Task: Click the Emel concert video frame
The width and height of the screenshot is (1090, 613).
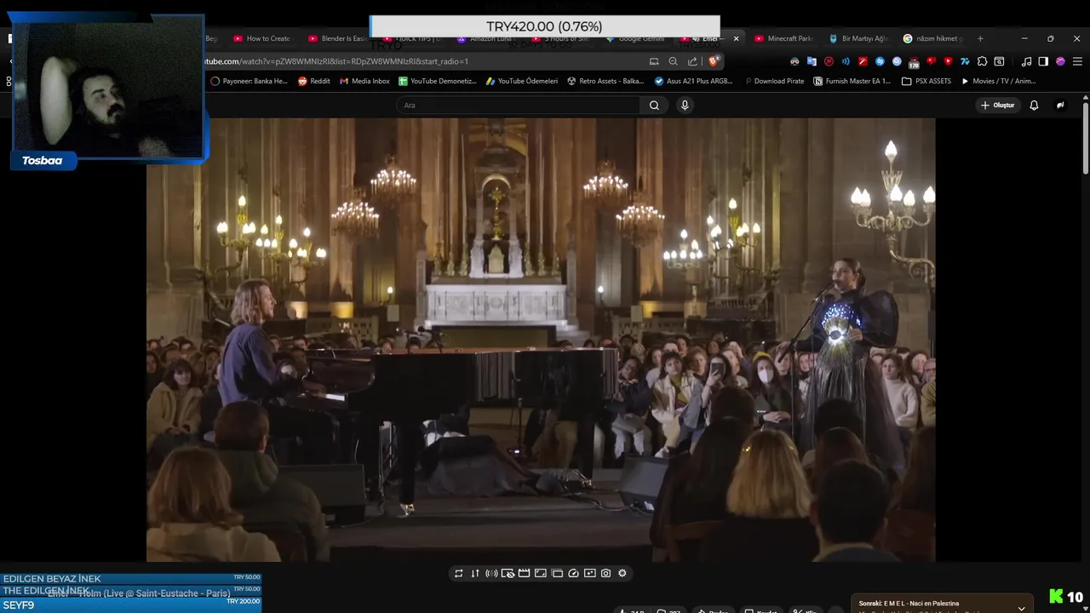Action: tap(541, 340)
